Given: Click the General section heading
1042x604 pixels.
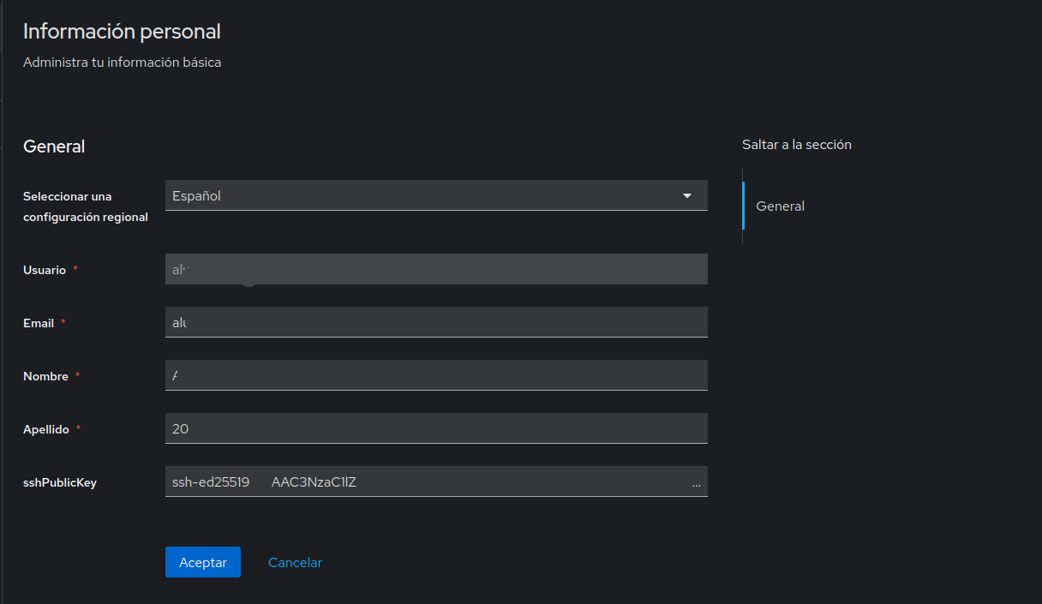Looking at the screenshot, I should click(54, 147).
